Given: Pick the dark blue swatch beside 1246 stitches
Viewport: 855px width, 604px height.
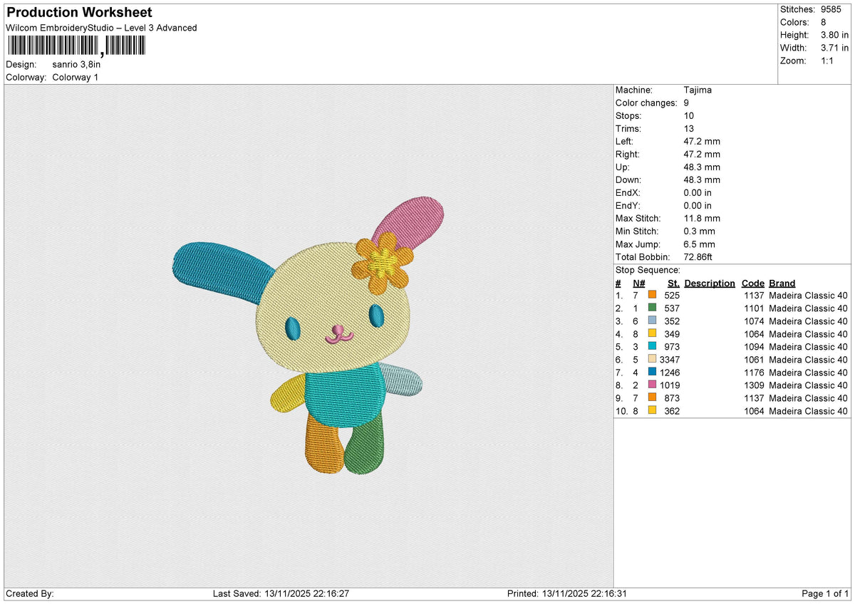Looking at the screenshot, I should (652, 372).
